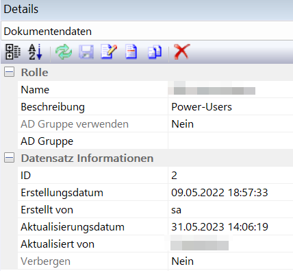Click the Aktualisiert von value field
The width and height of the screenshot is (293, 271).
click(x=231, y=244)
